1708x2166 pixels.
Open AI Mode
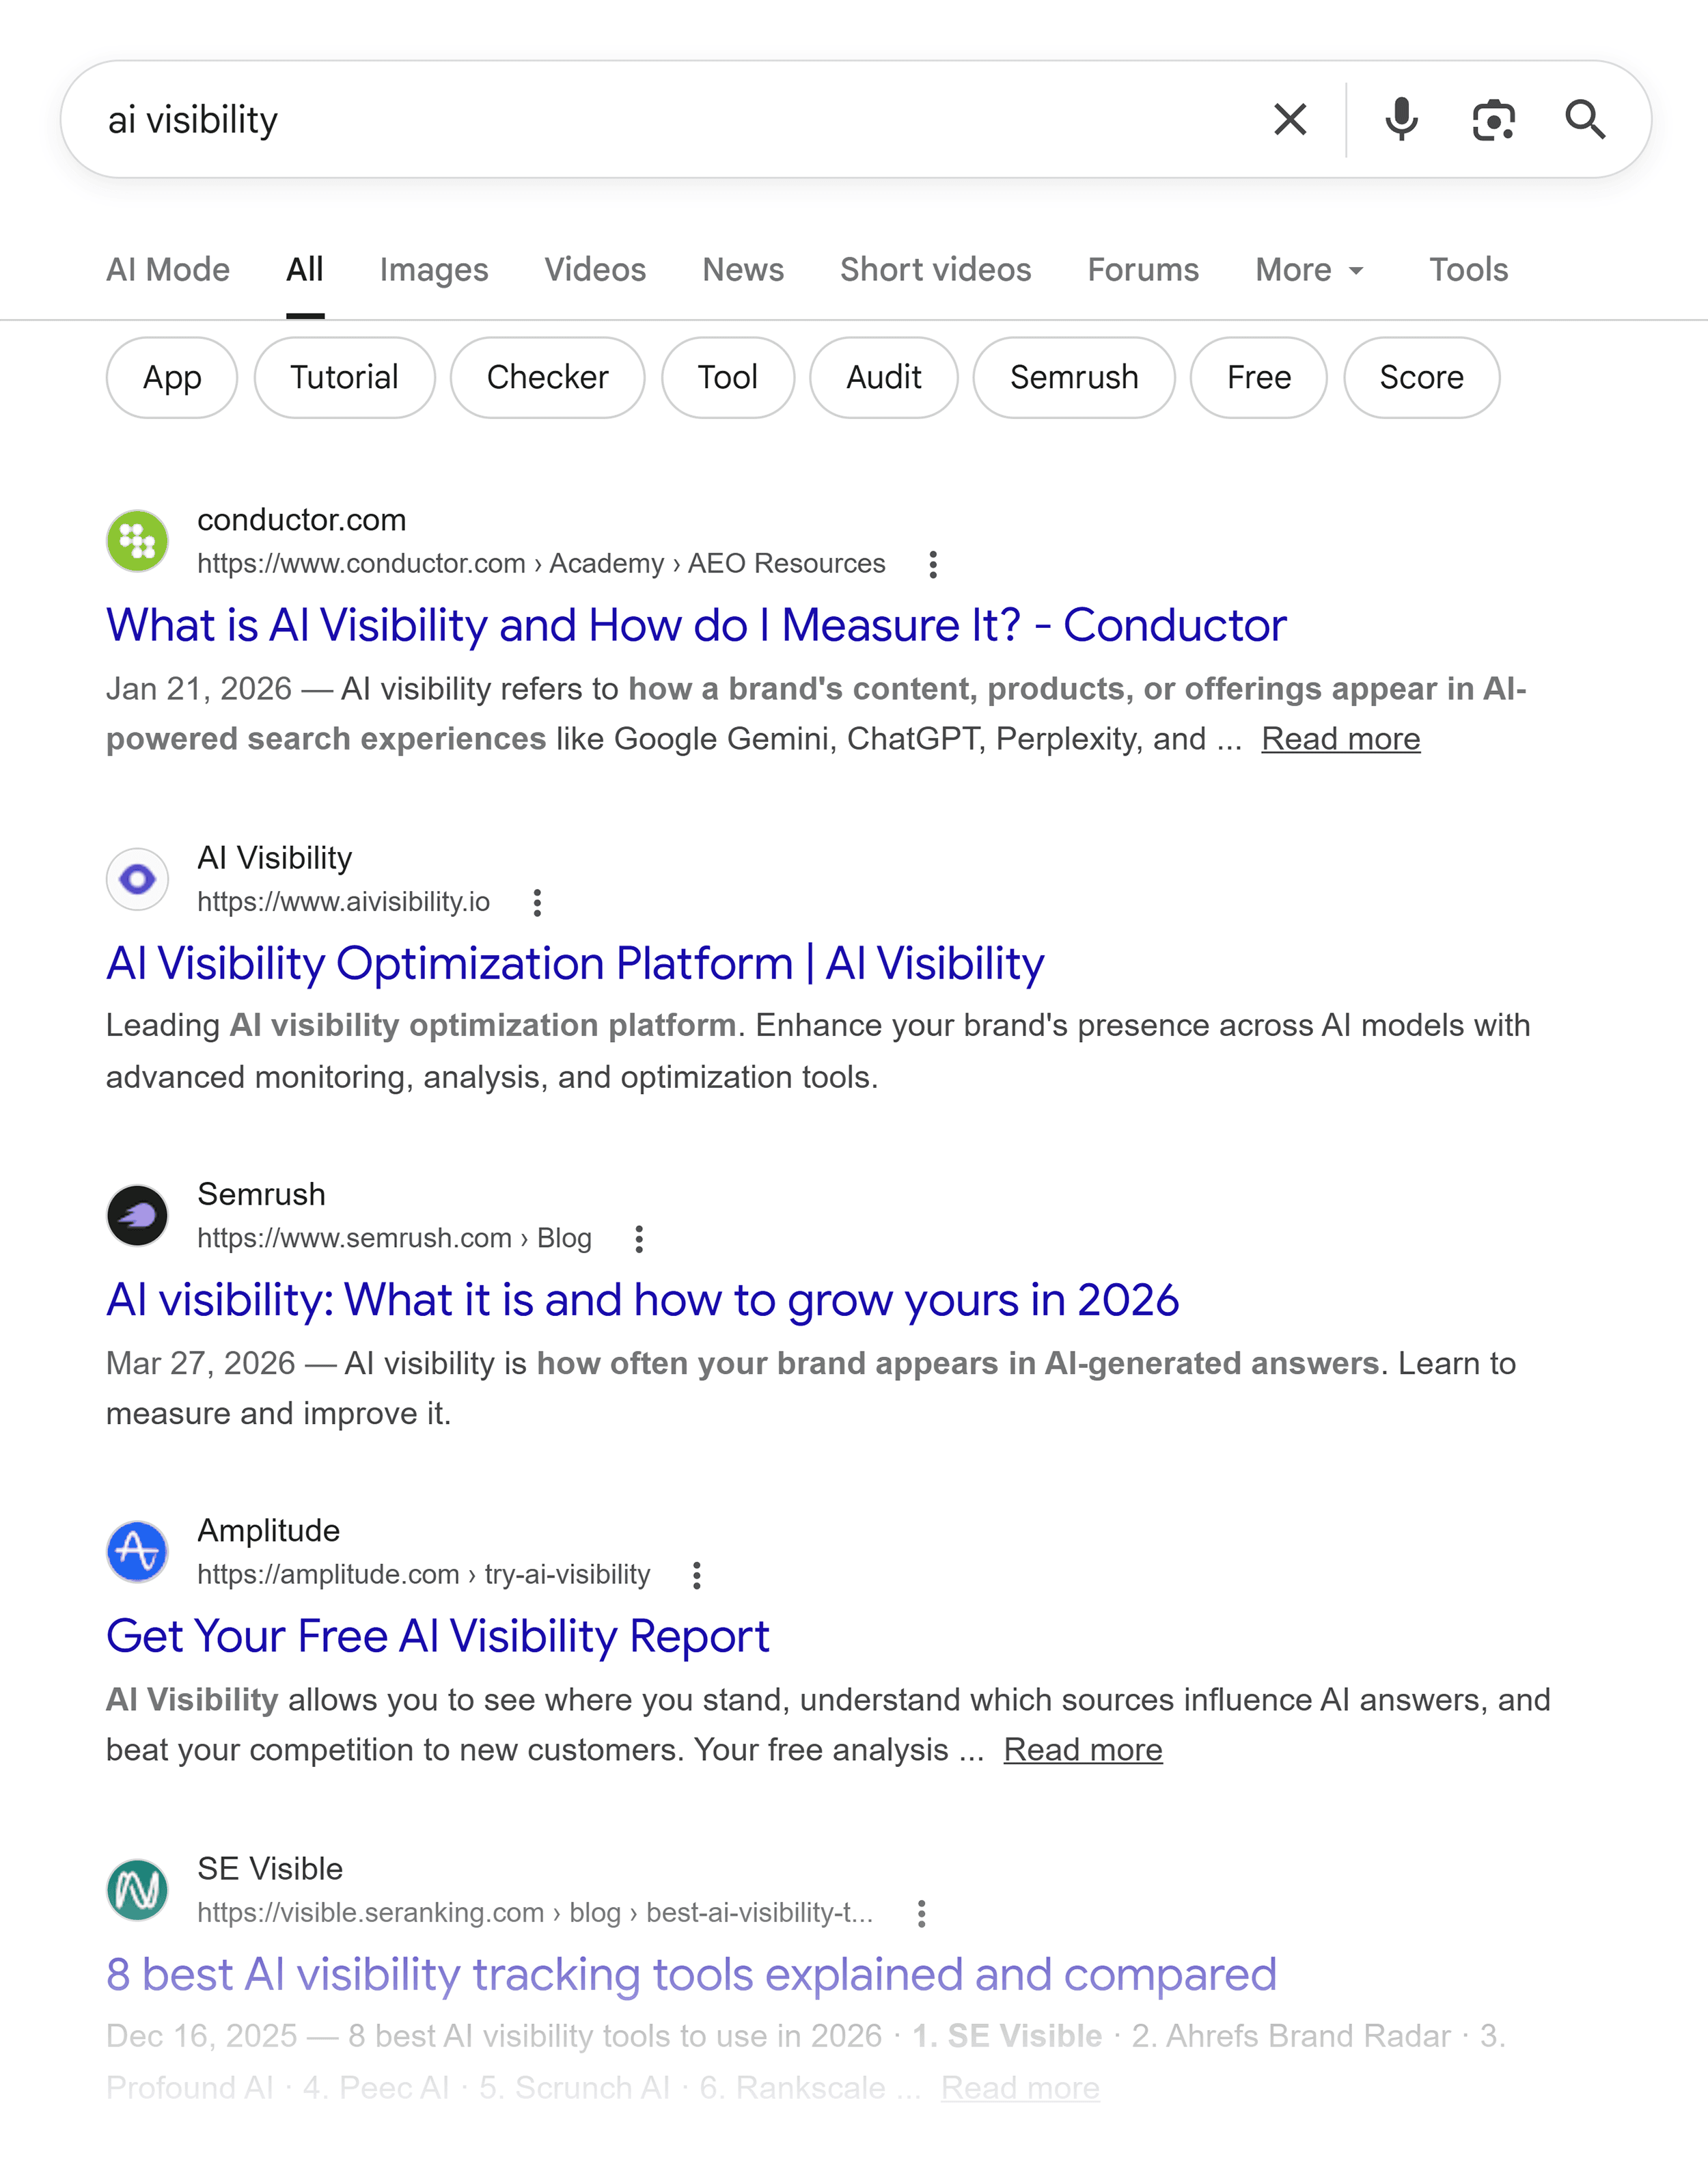[x=168, y=269]
